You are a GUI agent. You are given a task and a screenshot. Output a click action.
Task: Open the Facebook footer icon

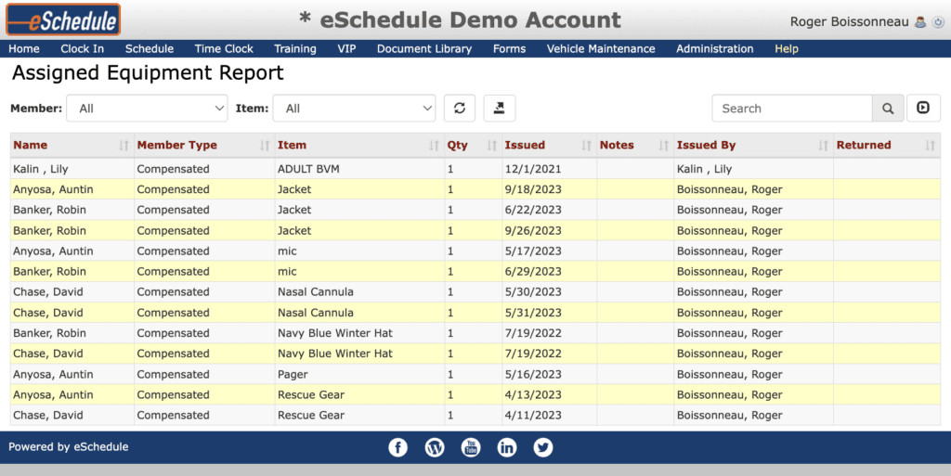point(397,447)
